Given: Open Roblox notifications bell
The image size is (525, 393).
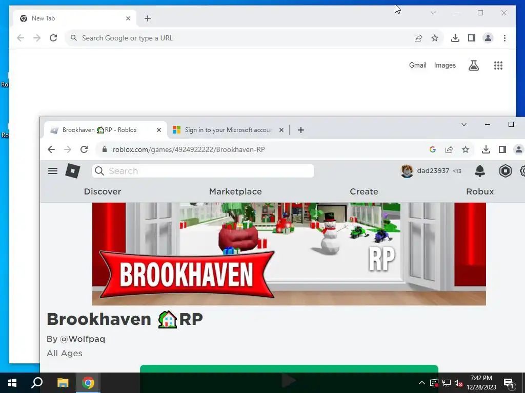Looking at the screenshot, I should pyautogui.click(x=480, y=171).
